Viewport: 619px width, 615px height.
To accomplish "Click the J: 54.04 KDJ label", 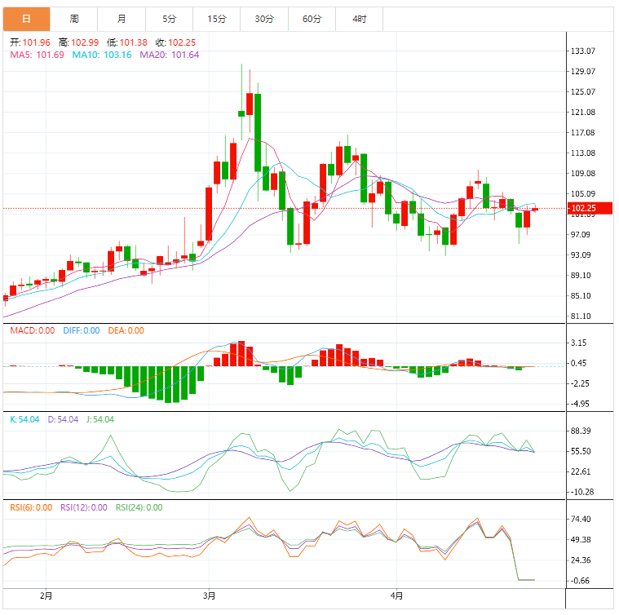I will tap(99, 419).
